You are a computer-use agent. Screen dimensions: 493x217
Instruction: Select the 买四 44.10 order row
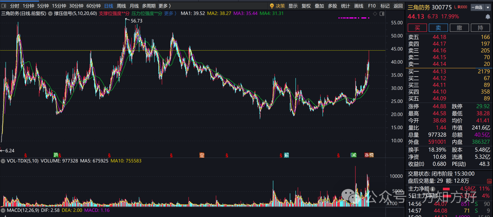pos(449,92)
